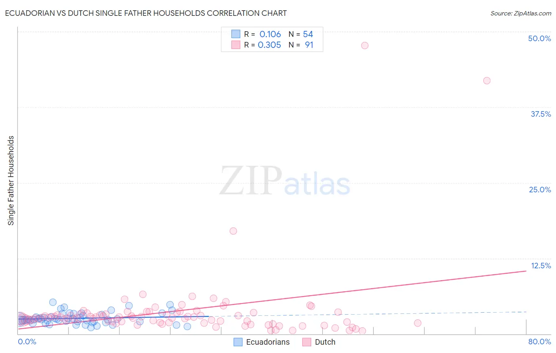Click the pink data point near 17%
Viewport: 556px width, 353px height.
[233, 231]
